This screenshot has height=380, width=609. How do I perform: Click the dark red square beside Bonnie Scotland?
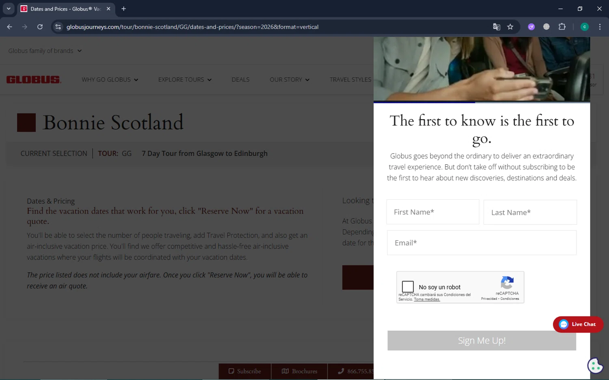point(26,122)
